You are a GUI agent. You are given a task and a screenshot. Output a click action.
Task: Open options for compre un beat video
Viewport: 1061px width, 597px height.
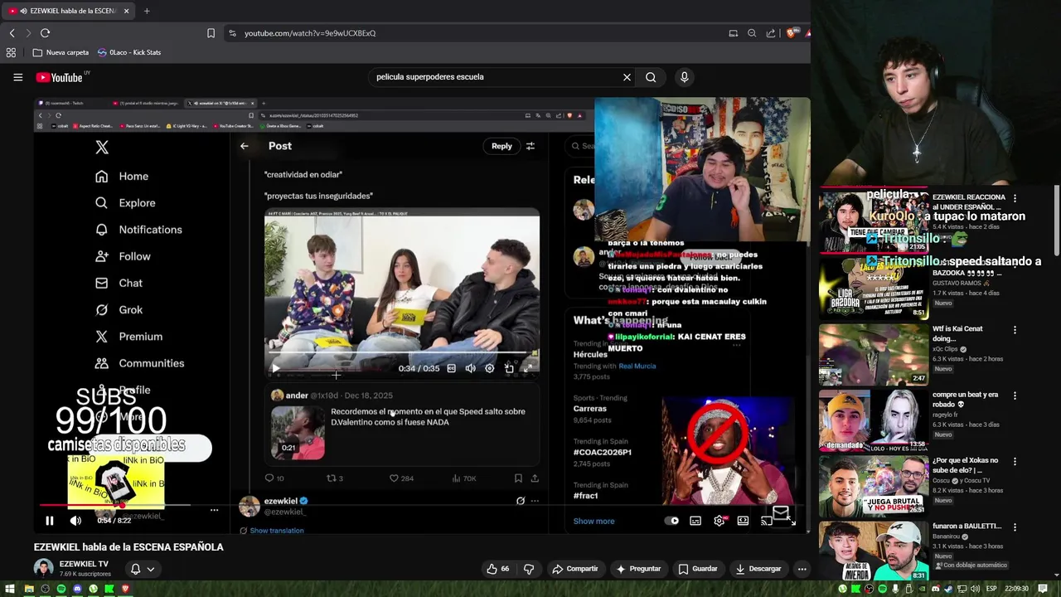(x=1015, y=396)
